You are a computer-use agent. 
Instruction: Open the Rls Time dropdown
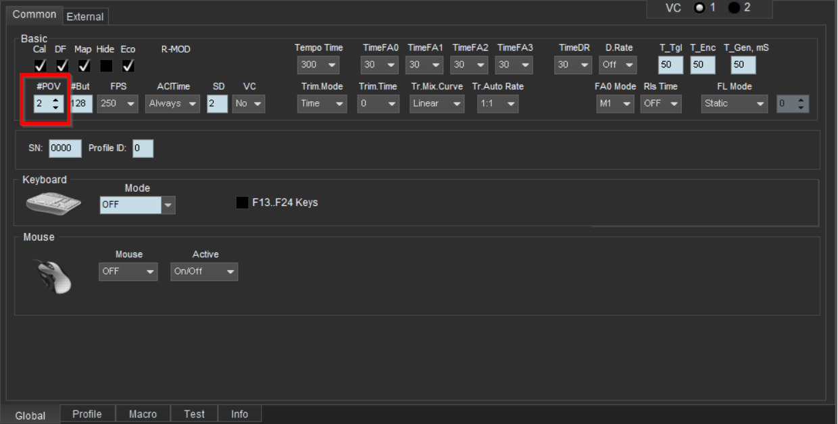coord(662,103)
